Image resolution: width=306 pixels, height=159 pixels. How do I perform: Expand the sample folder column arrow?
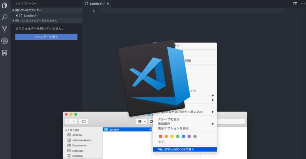(x=150, y=130)
